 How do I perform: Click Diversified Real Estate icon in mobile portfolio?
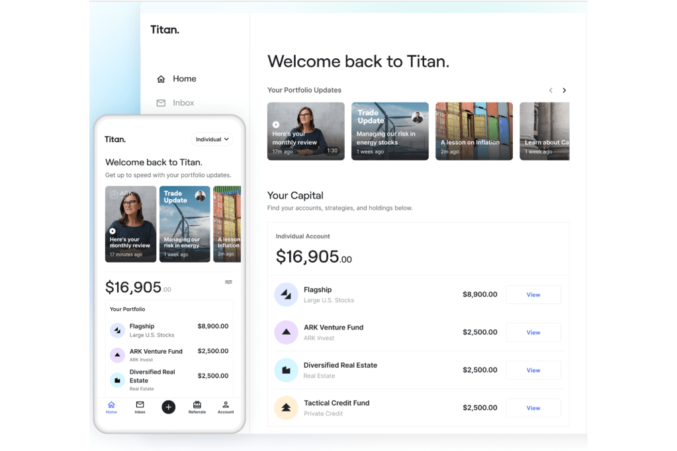(x=117, y=380)
